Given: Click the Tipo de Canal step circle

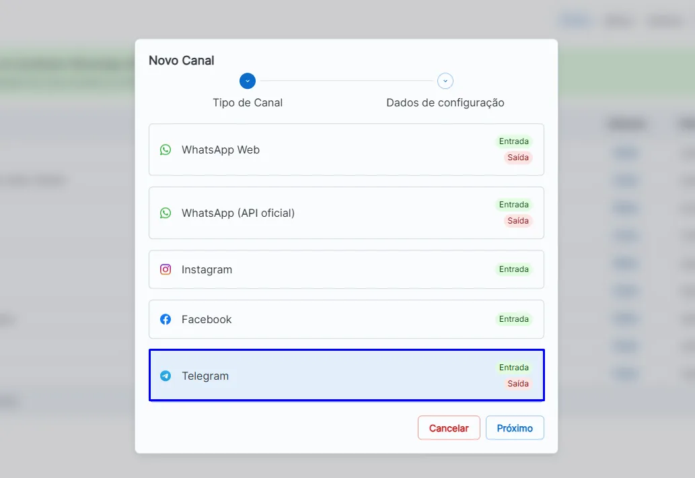Looking at the screenshot, I should coord(248,81).
